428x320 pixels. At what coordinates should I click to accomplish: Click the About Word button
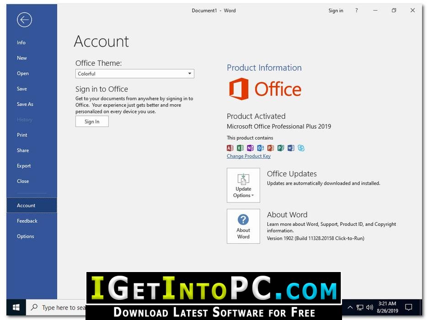coord(243,226)
